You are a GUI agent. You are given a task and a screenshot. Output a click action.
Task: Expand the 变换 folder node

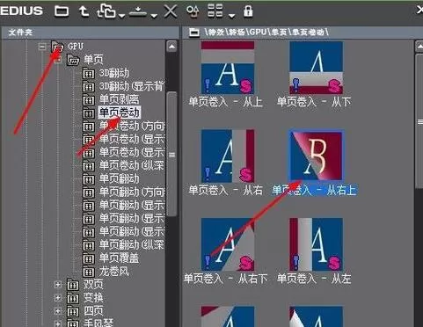pos(58,298)
